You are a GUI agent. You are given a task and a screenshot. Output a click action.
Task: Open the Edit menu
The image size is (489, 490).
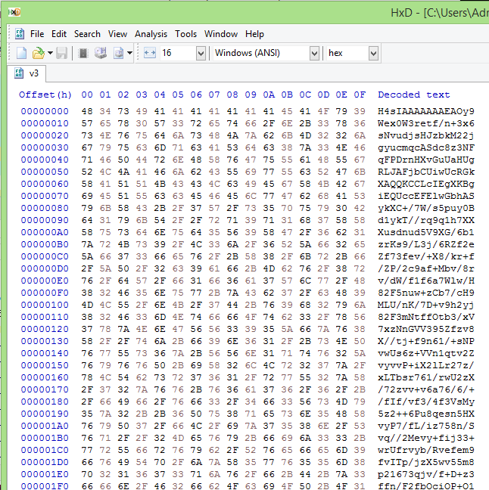[59, 34]
